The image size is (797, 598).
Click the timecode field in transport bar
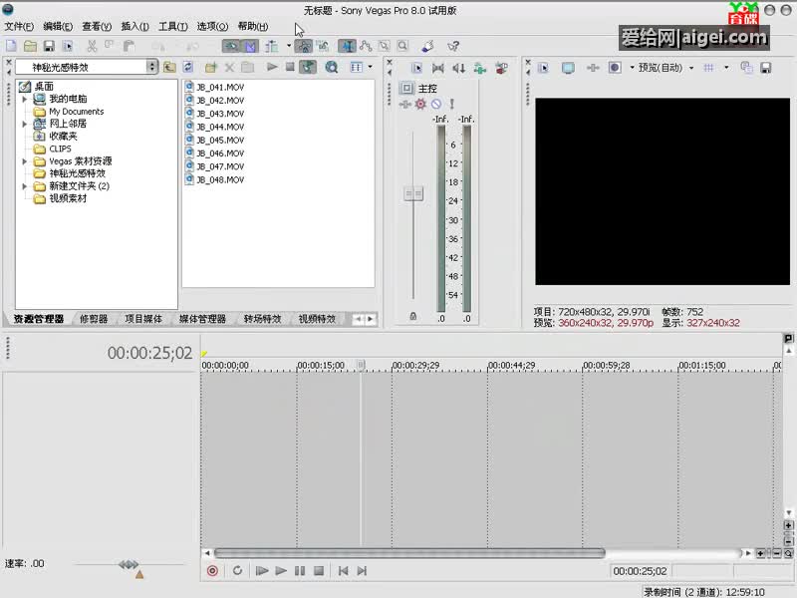pos(640,571)
